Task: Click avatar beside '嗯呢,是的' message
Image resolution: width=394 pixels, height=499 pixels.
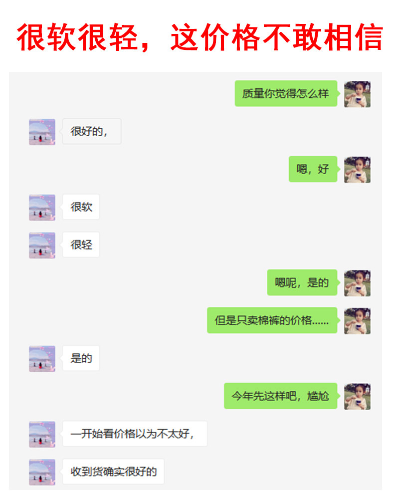Action: click(x=357, y=283)
